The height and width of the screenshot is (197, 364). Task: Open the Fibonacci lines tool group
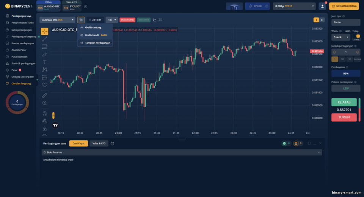point(45,47)
